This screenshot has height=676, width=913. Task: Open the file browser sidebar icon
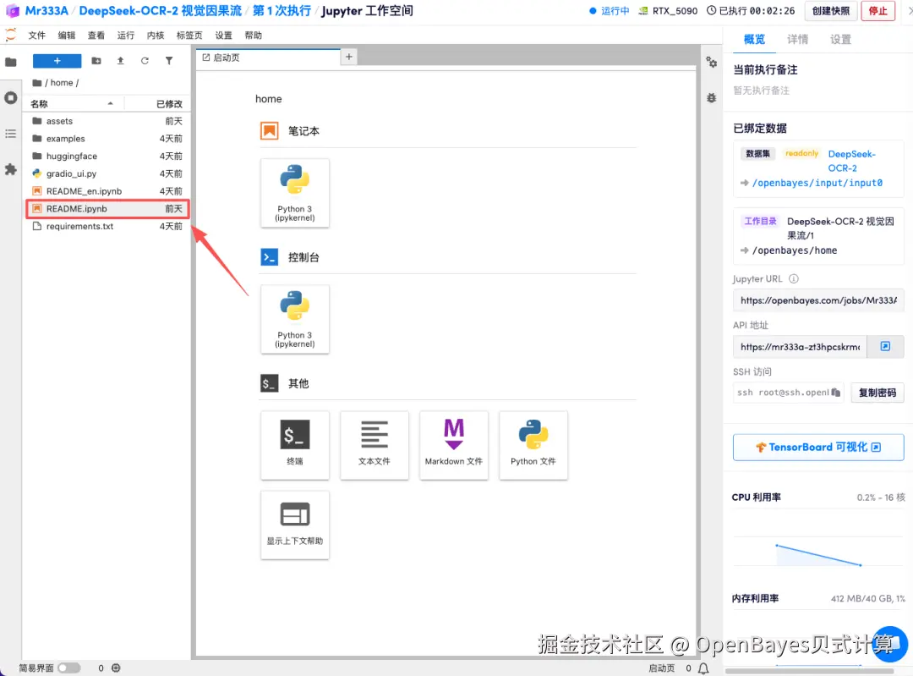[10, 62]
